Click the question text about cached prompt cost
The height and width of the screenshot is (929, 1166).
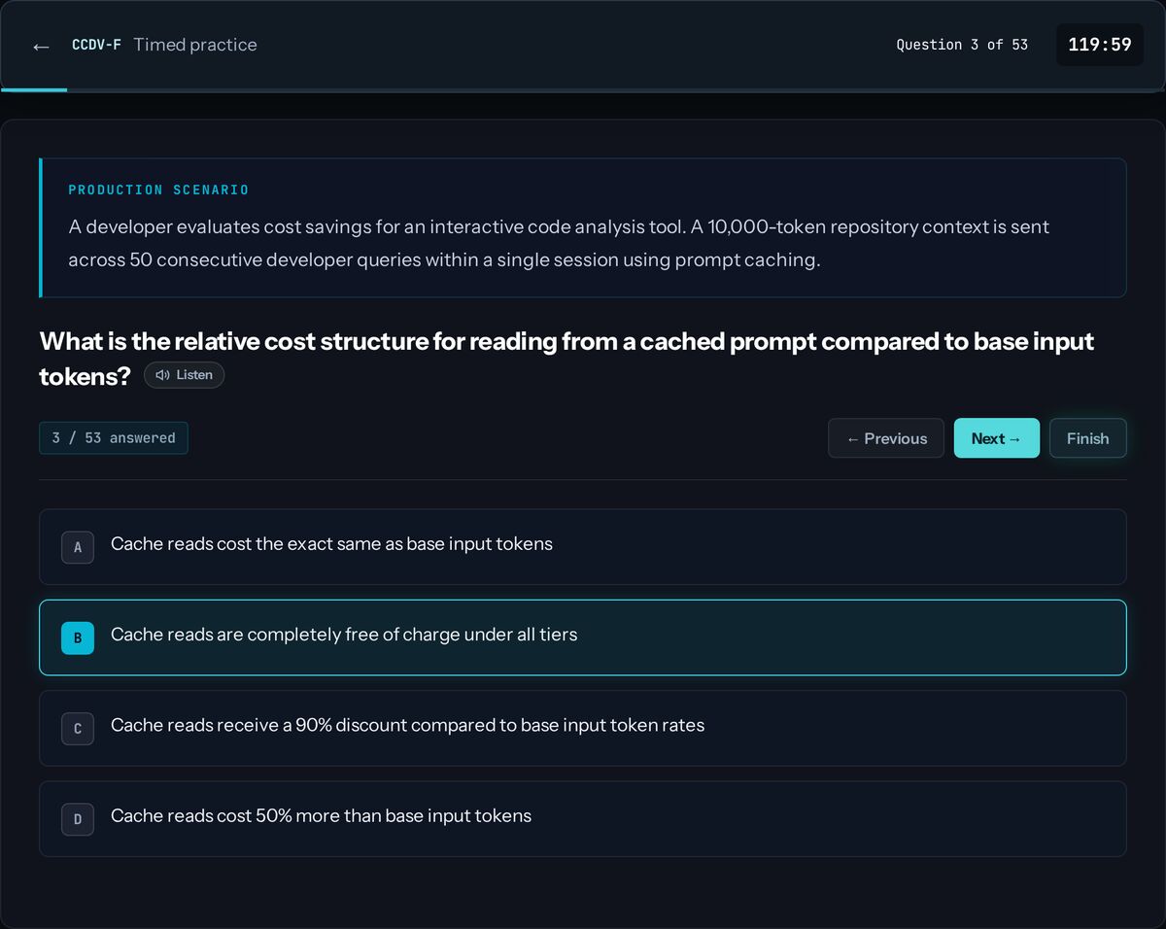click(x=566, y=359)
